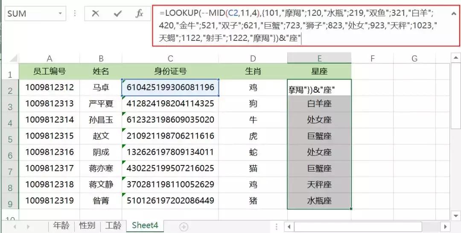Select header cell 星座
The width and height of the screenshot is (461, 233).
click(x=319, y=71)
